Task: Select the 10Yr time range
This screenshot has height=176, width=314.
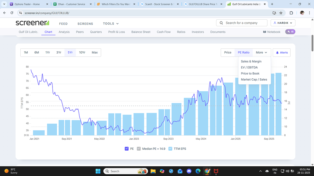Action: tap(82, 53)
